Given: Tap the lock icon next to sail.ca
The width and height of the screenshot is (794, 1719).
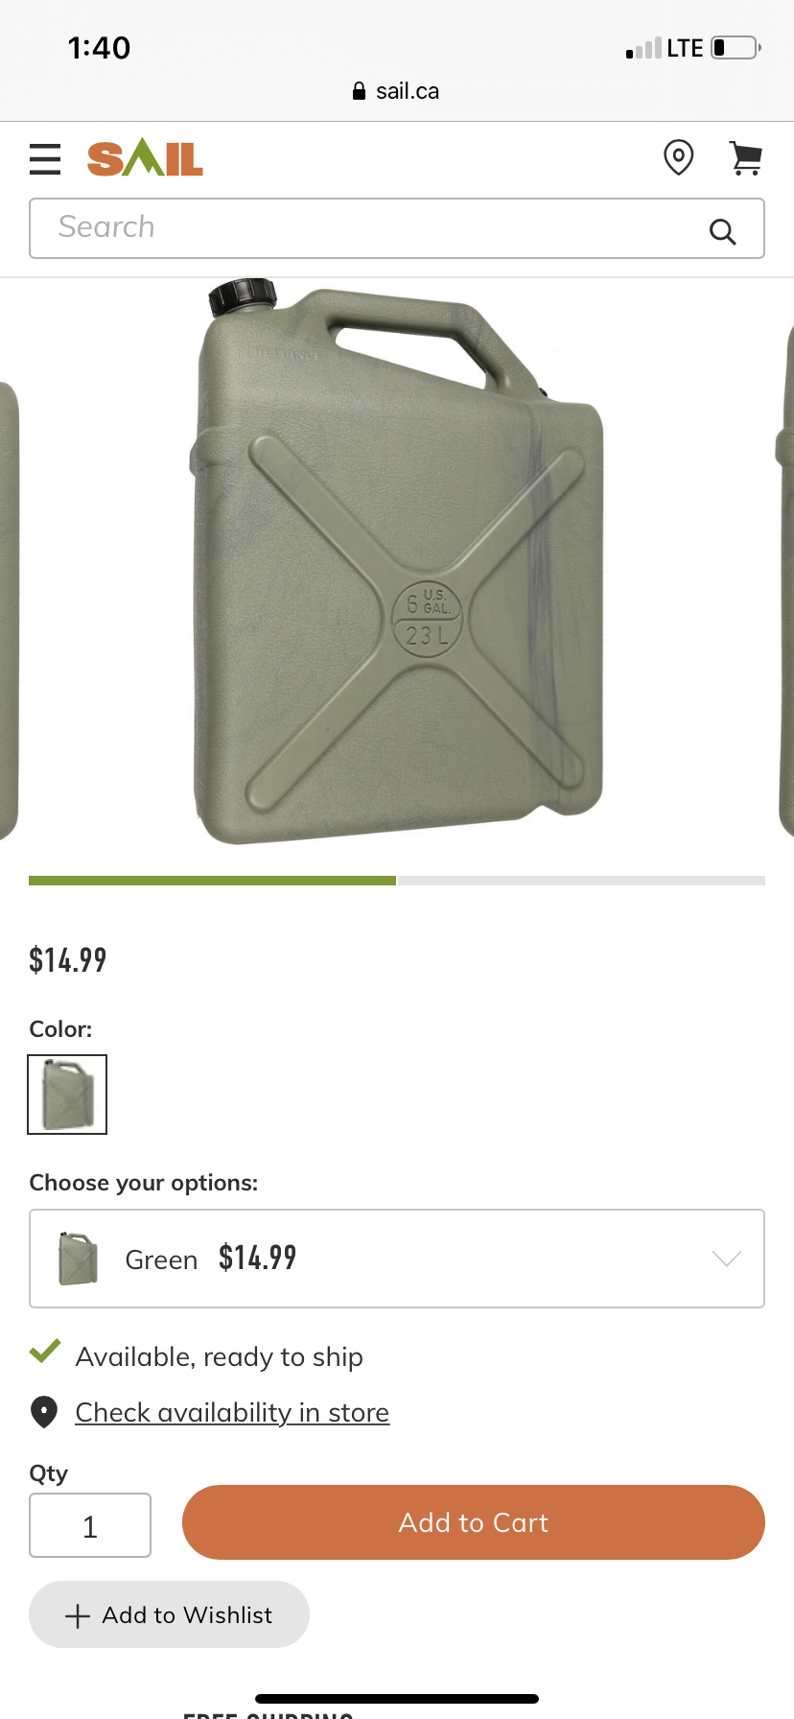Looking at the screenshot, I should (x=360, y=91).
